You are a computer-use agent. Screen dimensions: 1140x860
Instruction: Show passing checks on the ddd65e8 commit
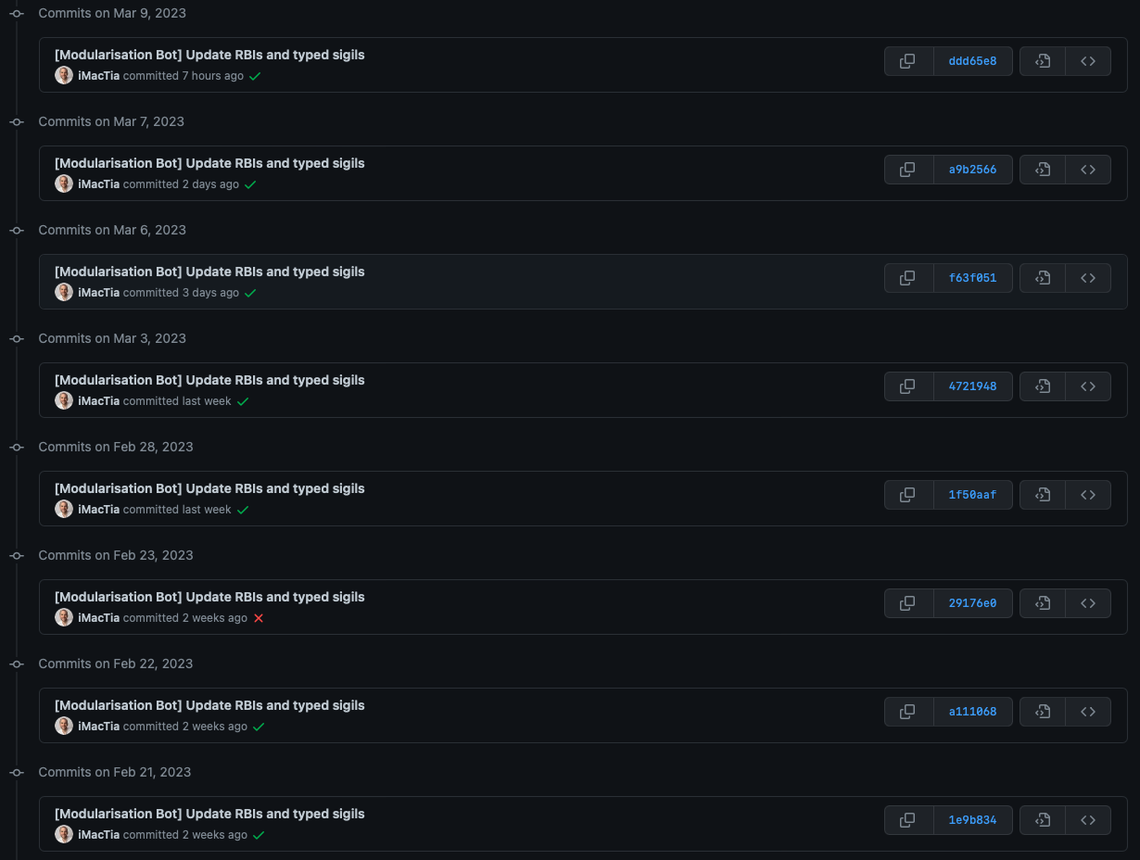(x=255, y=75)
